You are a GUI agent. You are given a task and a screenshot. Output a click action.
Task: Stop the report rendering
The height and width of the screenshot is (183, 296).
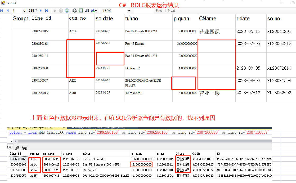point(61,11)
